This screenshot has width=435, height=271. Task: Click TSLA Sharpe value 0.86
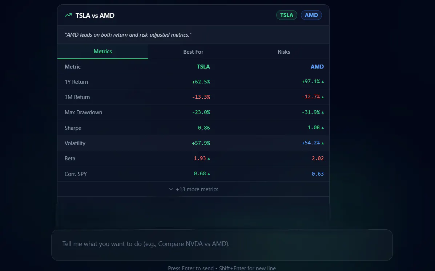(x=204, y=128)
